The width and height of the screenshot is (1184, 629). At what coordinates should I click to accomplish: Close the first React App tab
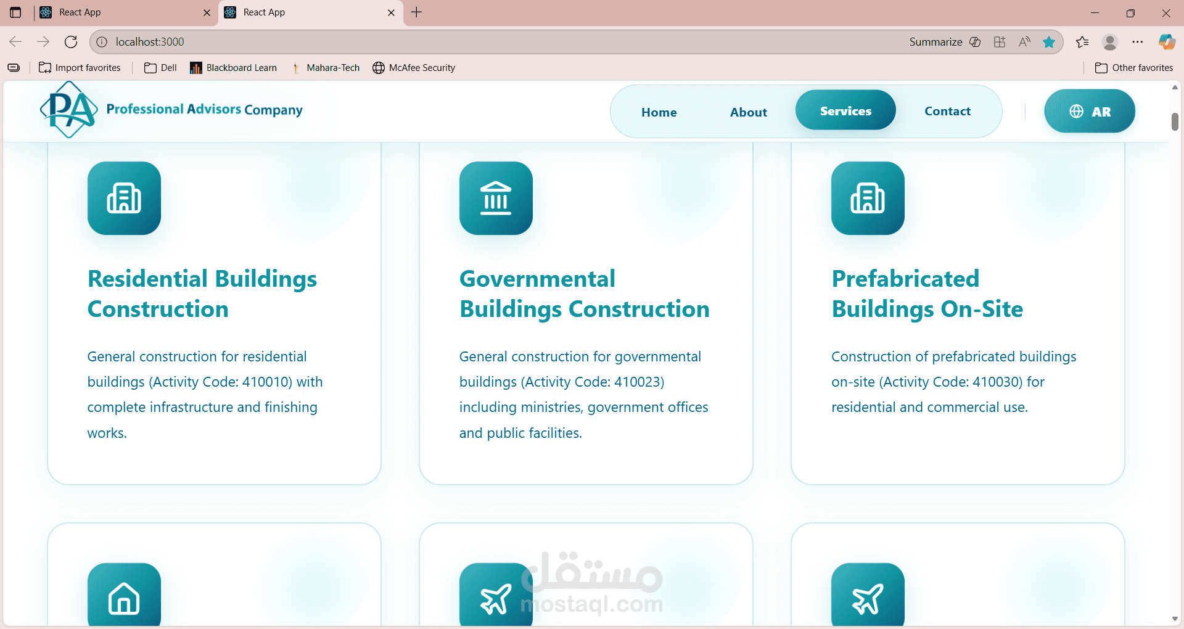pyautogui.click(x=207, y=12)
